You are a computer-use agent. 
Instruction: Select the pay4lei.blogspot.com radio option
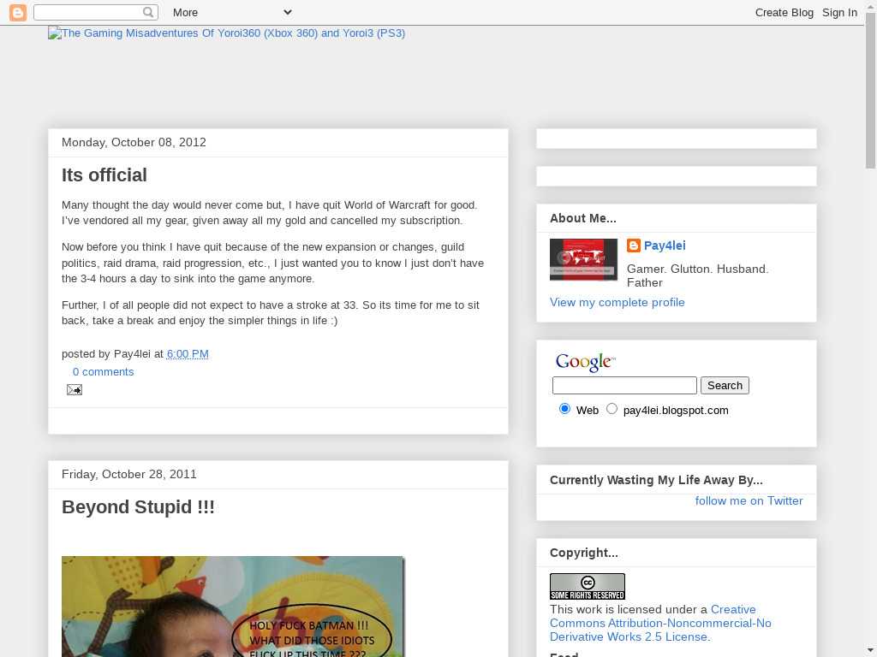click(x=612, y=409)
